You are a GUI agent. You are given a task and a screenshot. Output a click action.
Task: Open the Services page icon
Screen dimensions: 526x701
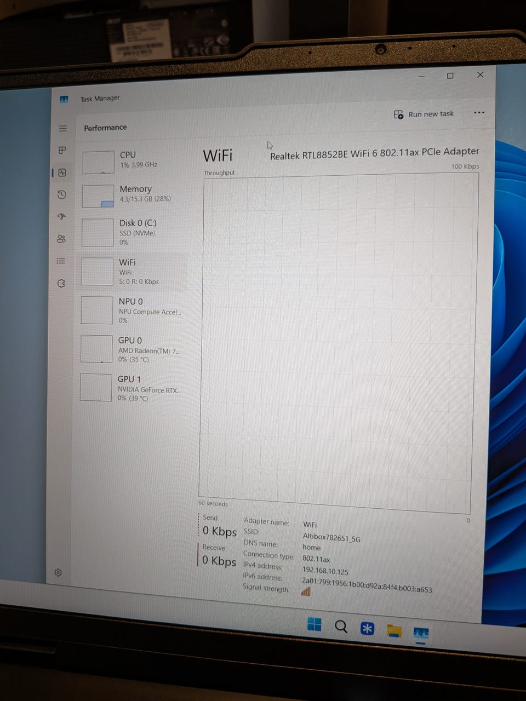[x=61, y=283]
